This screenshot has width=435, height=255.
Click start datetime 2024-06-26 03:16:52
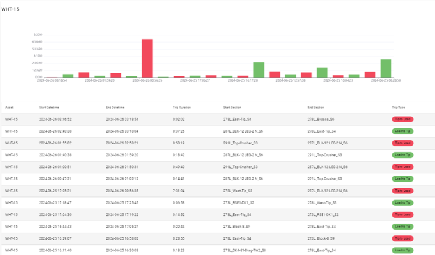click(x=55, y=119)
